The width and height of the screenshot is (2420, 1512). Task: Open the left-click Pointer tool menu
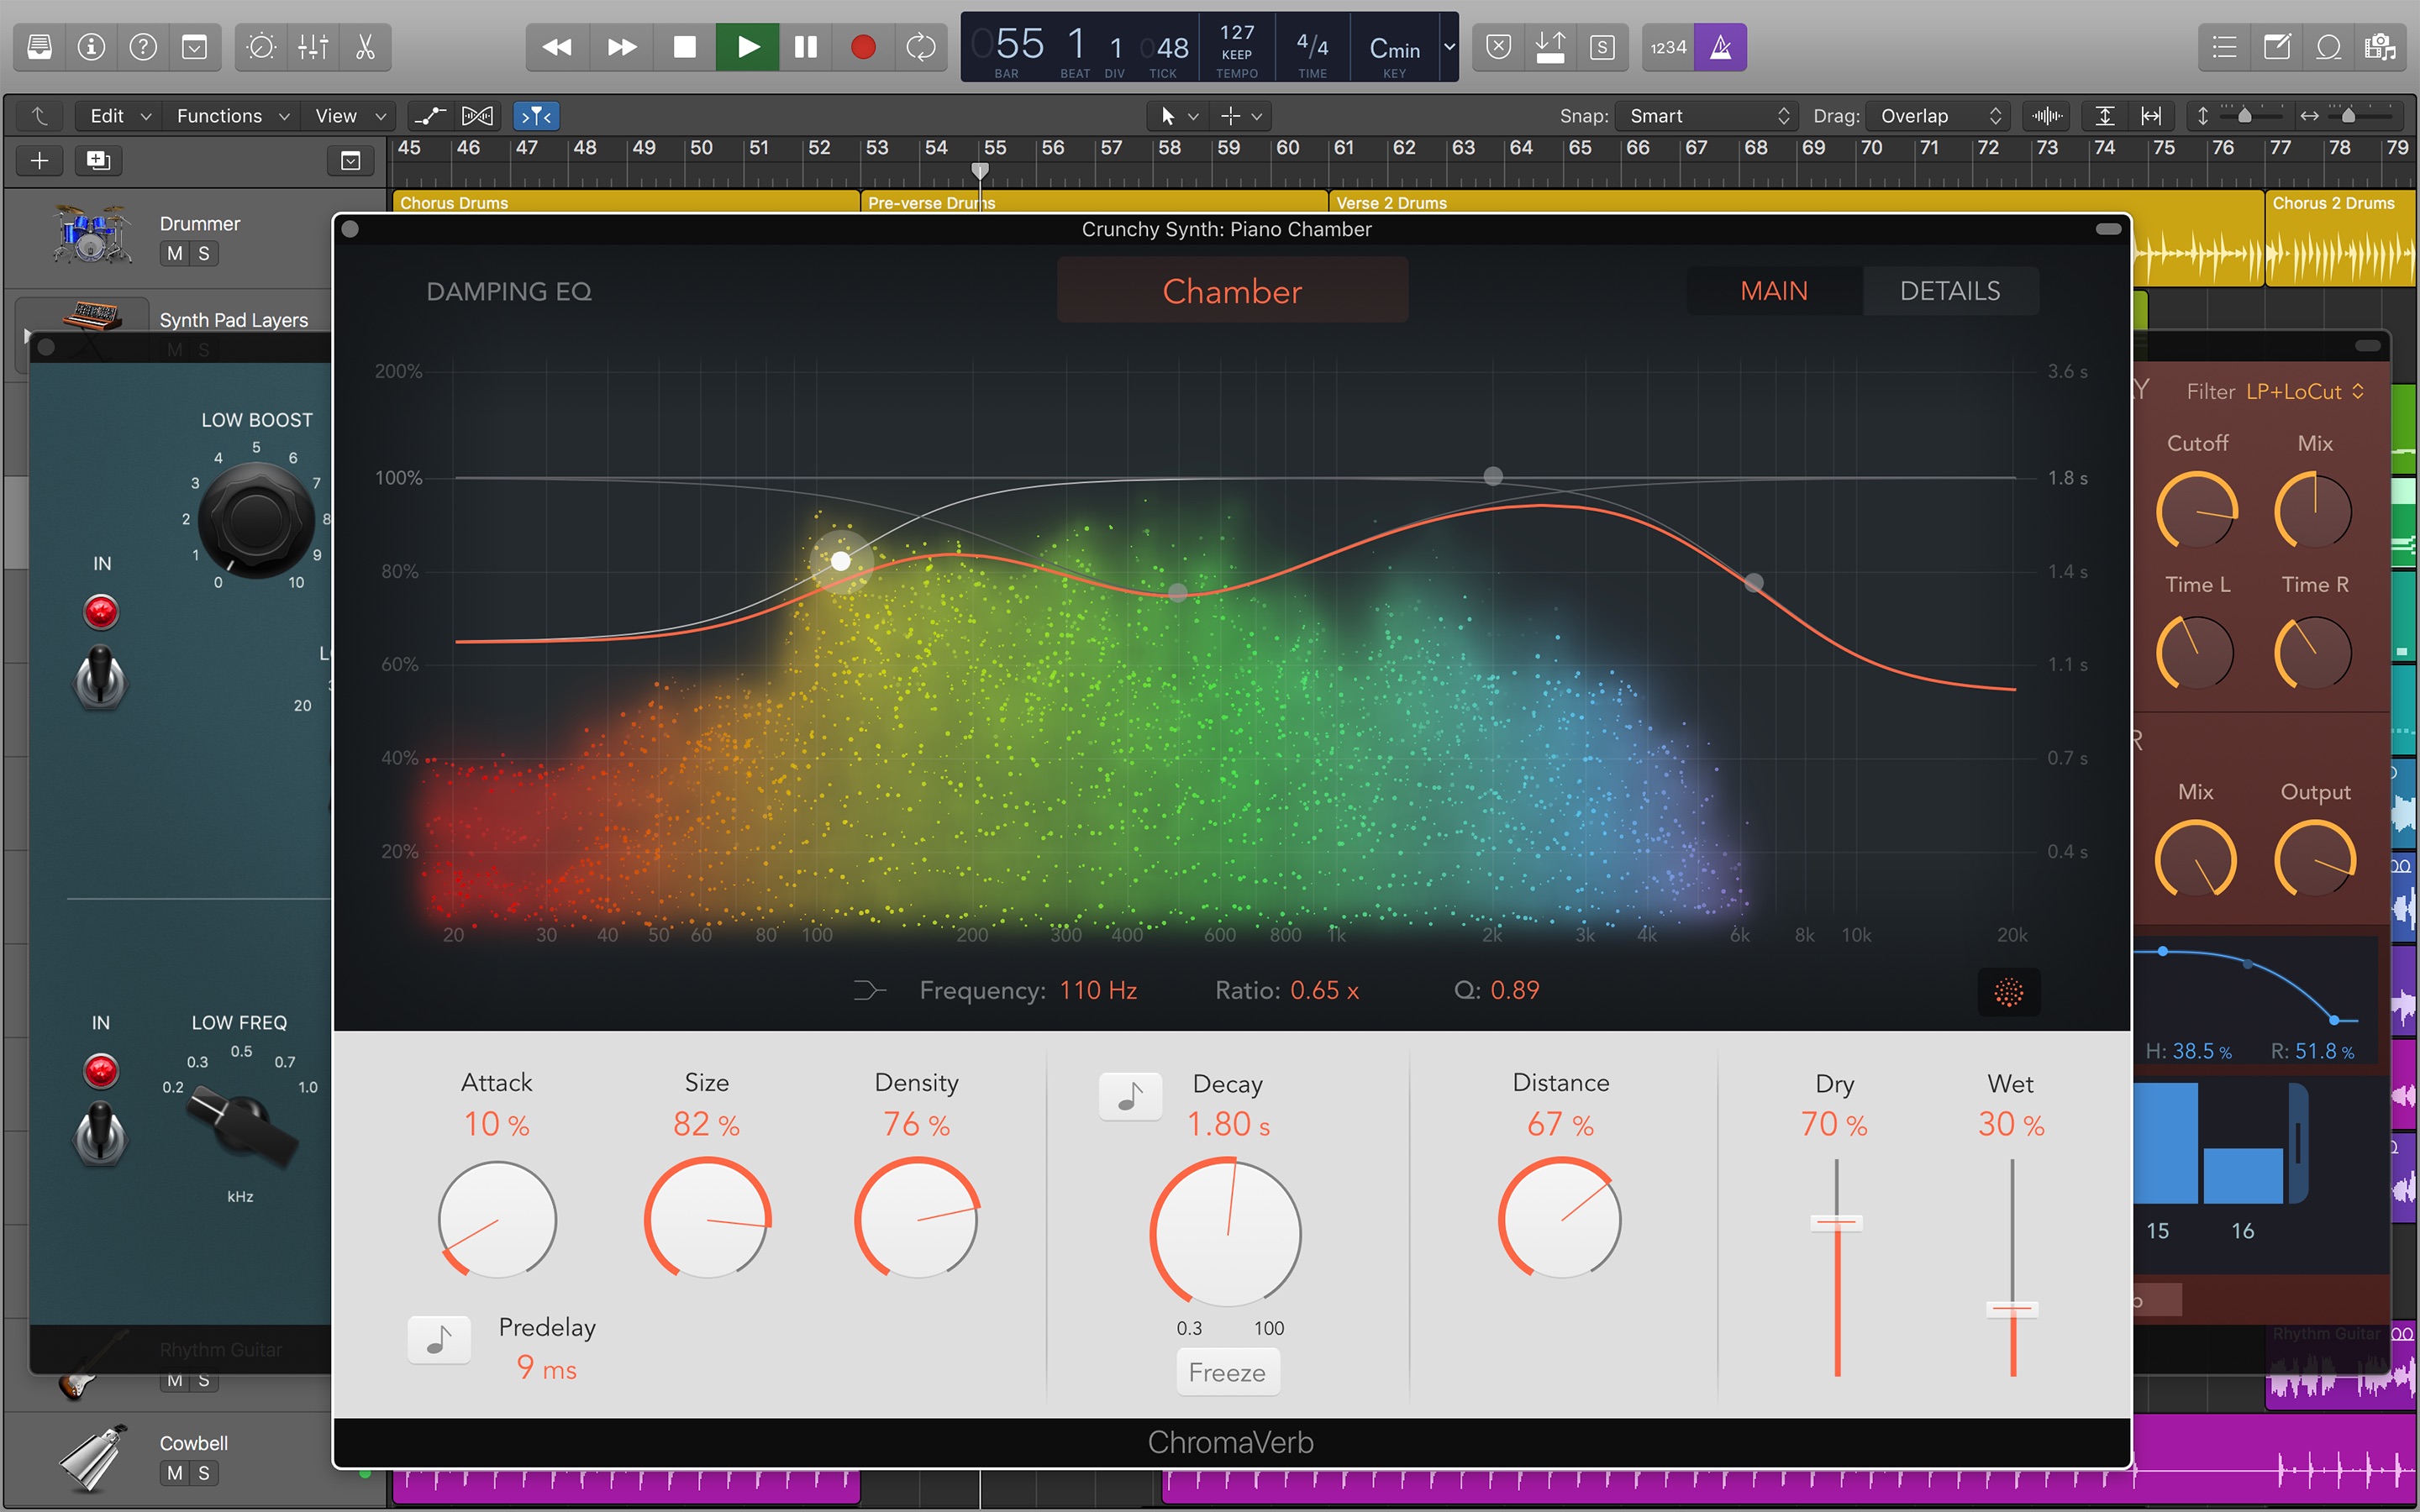coord(1177,116)
